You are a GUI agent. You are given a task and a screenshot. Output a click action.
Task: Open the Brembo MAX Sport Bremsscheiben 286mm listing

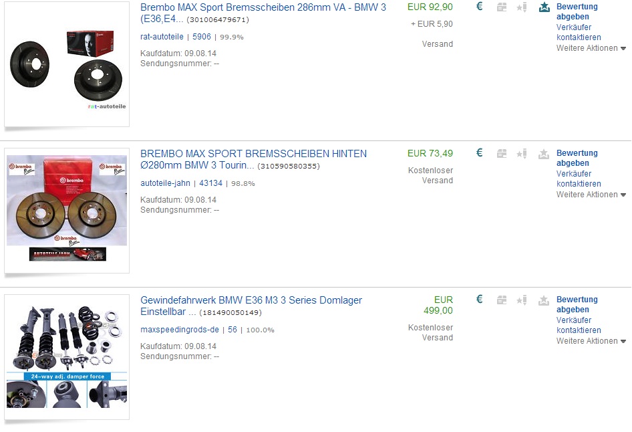(263, 13)
